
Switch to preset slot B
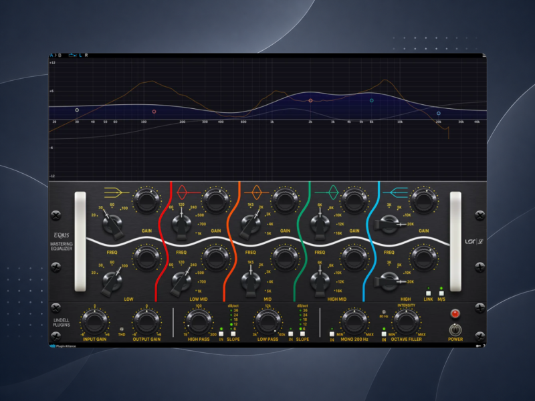pyautogui.click(x=60, y=55)
